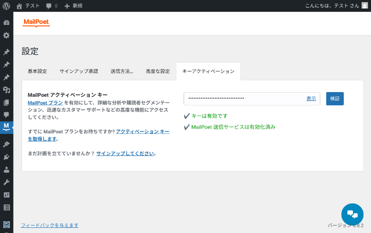371x233 pixels.
Task: Reveal key with 表示 link
Action: point(311,99)
